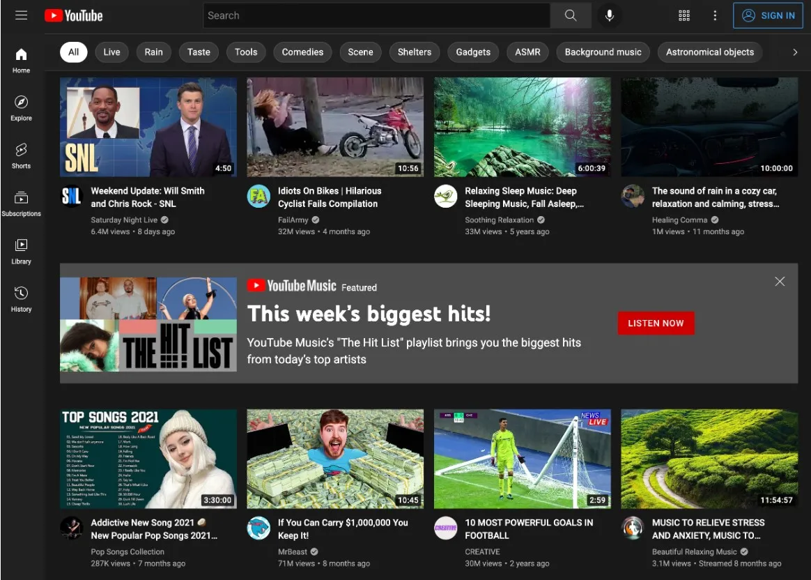This screenshot has width=811, height=580.
Task: Click 'FailArmy' channel name
Action: (x=293, y=220)
